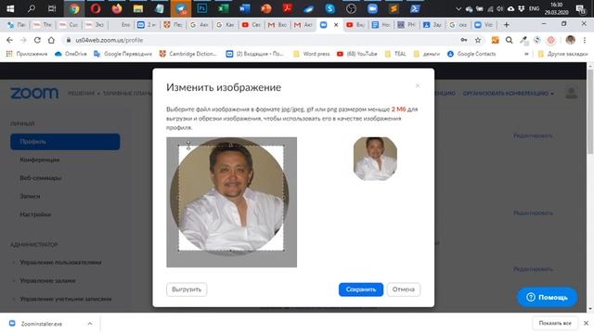Switch to the YouTube 'Сес' tab

pyautogui.click(x=252, y=25)
